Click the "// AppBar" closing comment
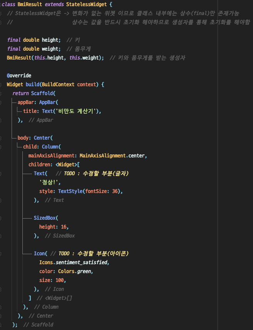 click(41, 120)
